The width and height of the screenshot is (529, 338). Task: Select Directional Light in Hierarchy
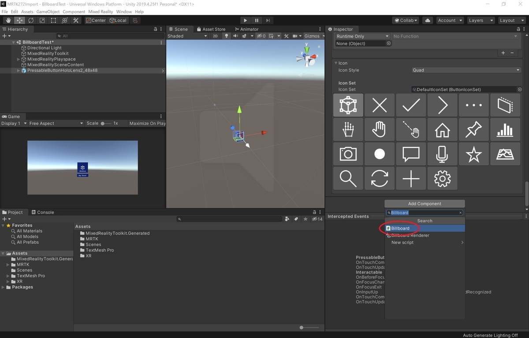tap(44, 48)
